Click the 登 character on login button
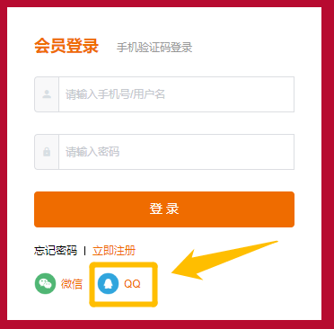 pyautogui.click(x=156, y=209)
